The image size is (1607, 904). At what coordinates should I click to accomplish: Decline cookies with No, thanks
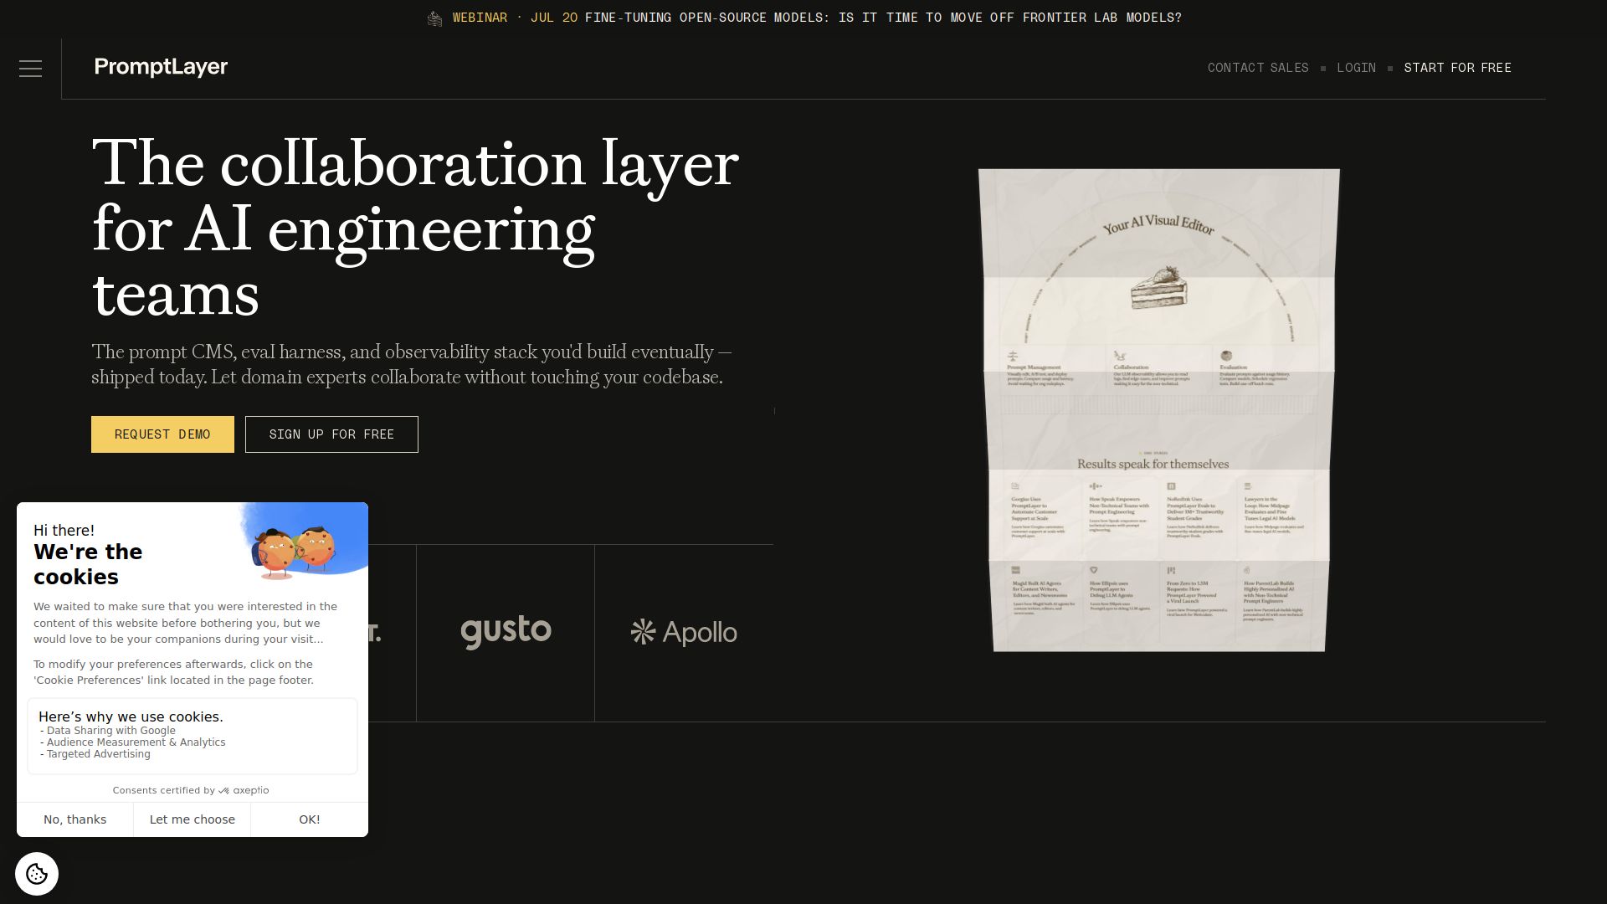coord(75,819)
